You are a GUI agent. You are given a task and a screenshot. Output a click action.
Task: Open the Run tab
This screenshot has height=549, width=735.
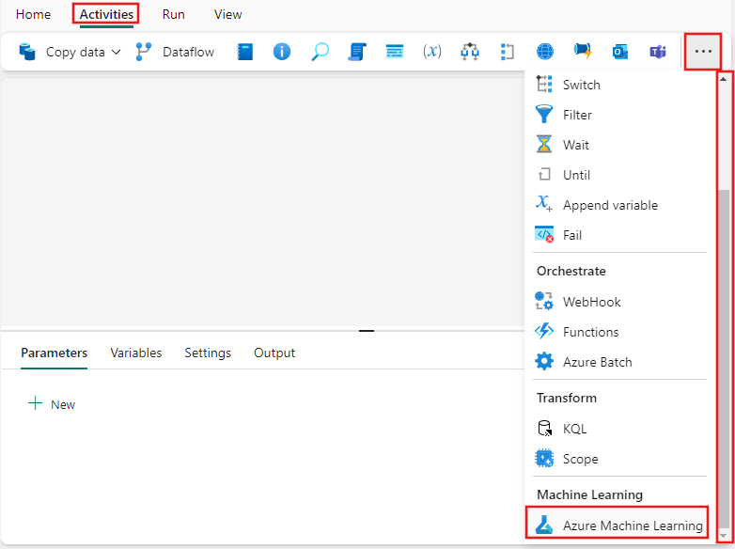point(174,14)
